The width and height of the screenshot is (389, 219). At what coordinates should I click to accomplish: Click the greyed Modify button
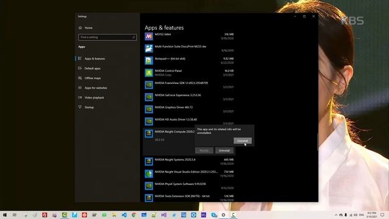(x=204, y=150)
